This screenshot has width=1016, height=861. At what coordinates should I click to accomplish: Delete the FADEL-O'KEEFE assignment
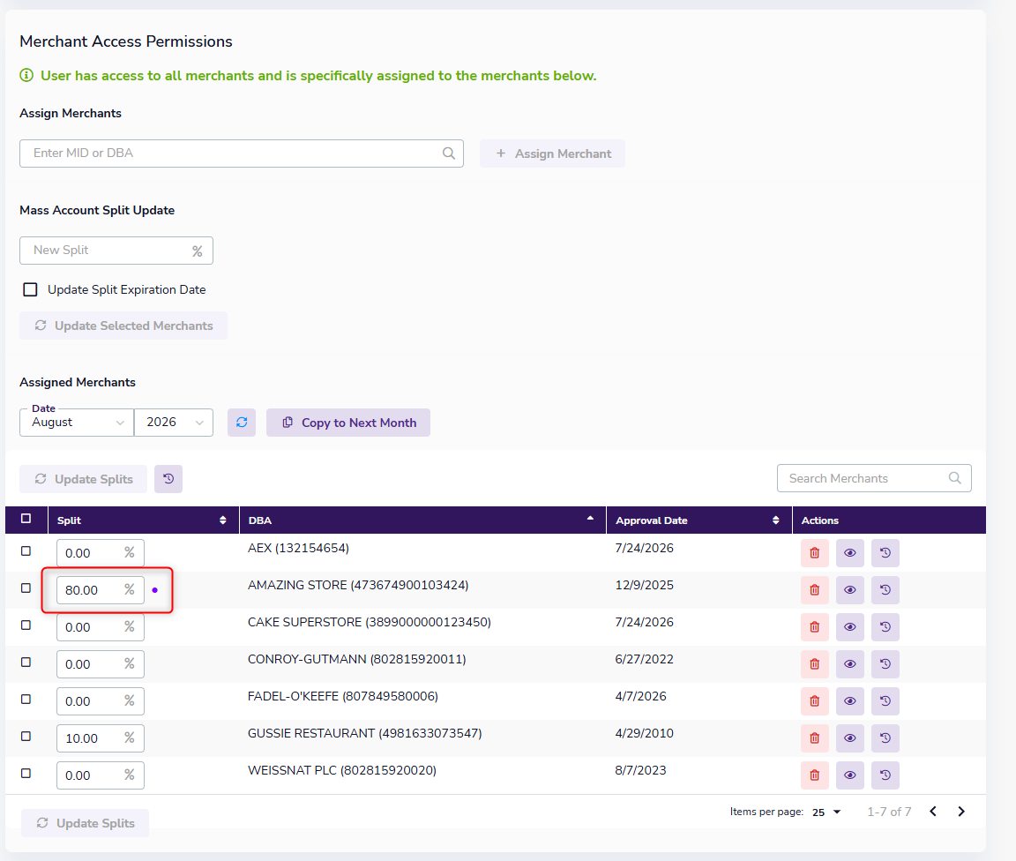[815, 700]
